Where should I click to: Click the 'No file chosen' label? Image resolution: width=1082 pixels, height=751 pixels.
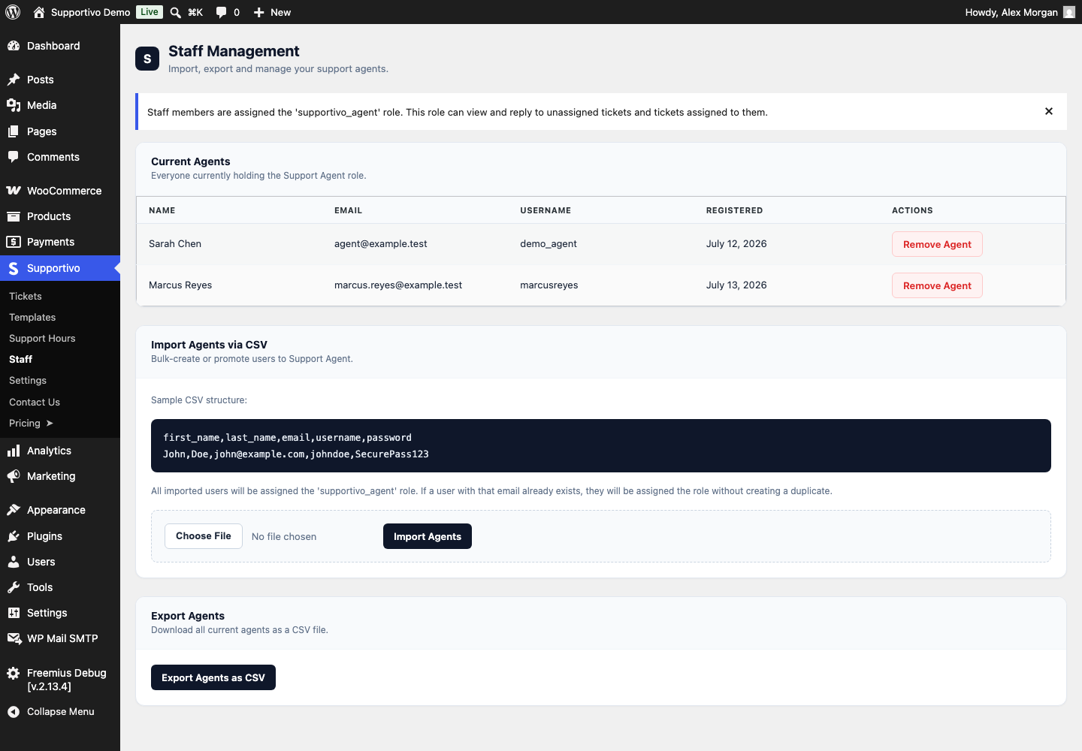(x=284, y=537)
